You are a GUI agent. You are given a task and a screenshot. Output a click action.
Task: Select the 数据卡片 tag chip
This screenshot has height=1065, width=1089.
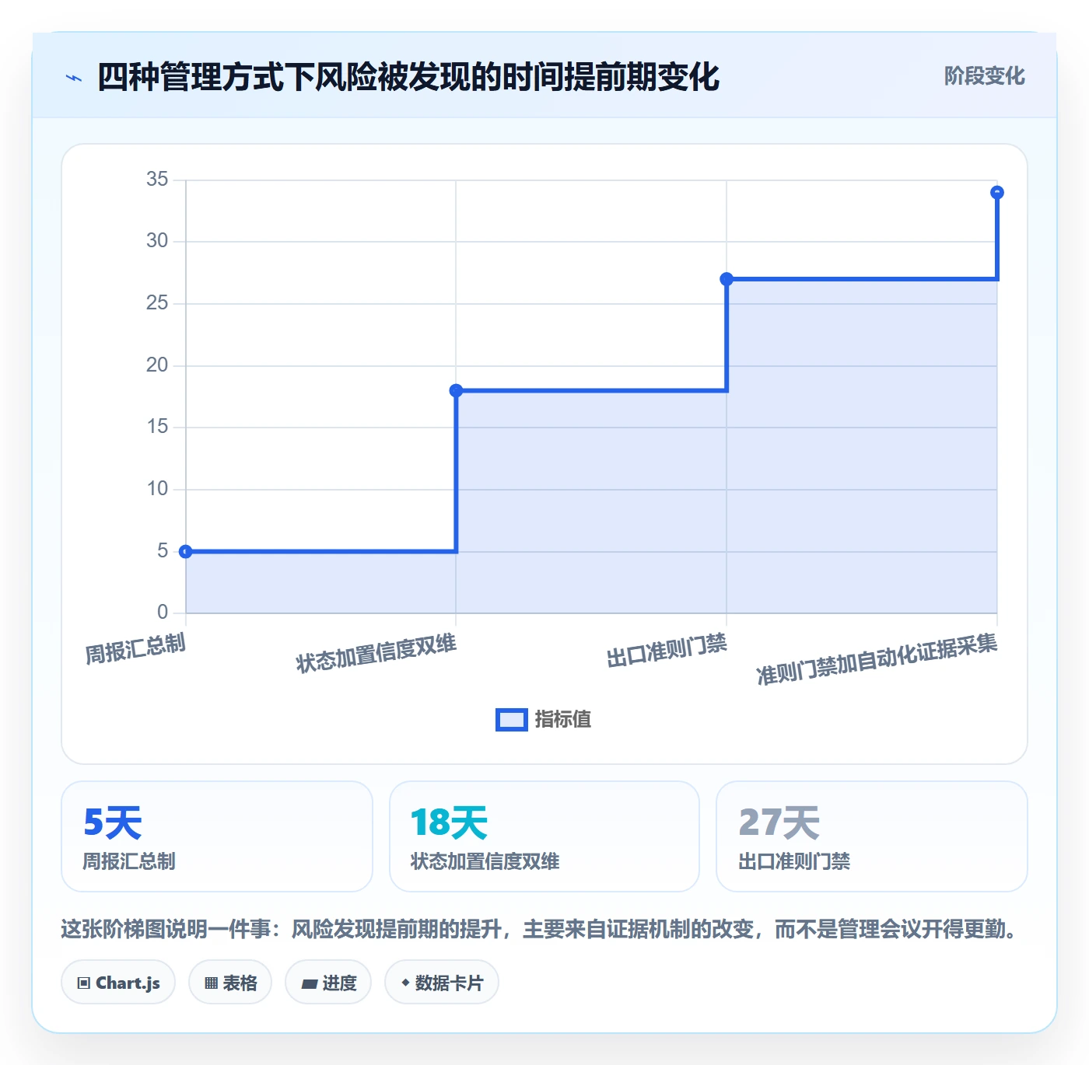tap(442, 983)
